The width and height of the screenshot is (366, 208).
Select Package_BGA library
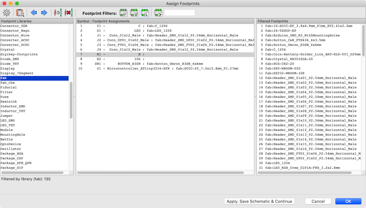[12, 153]
